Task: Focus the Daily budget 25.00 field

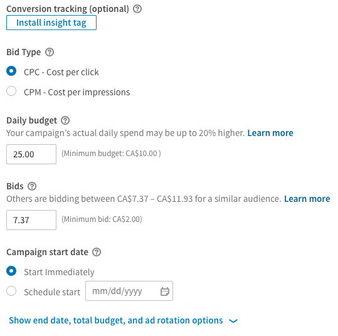Action: [31, 154]
